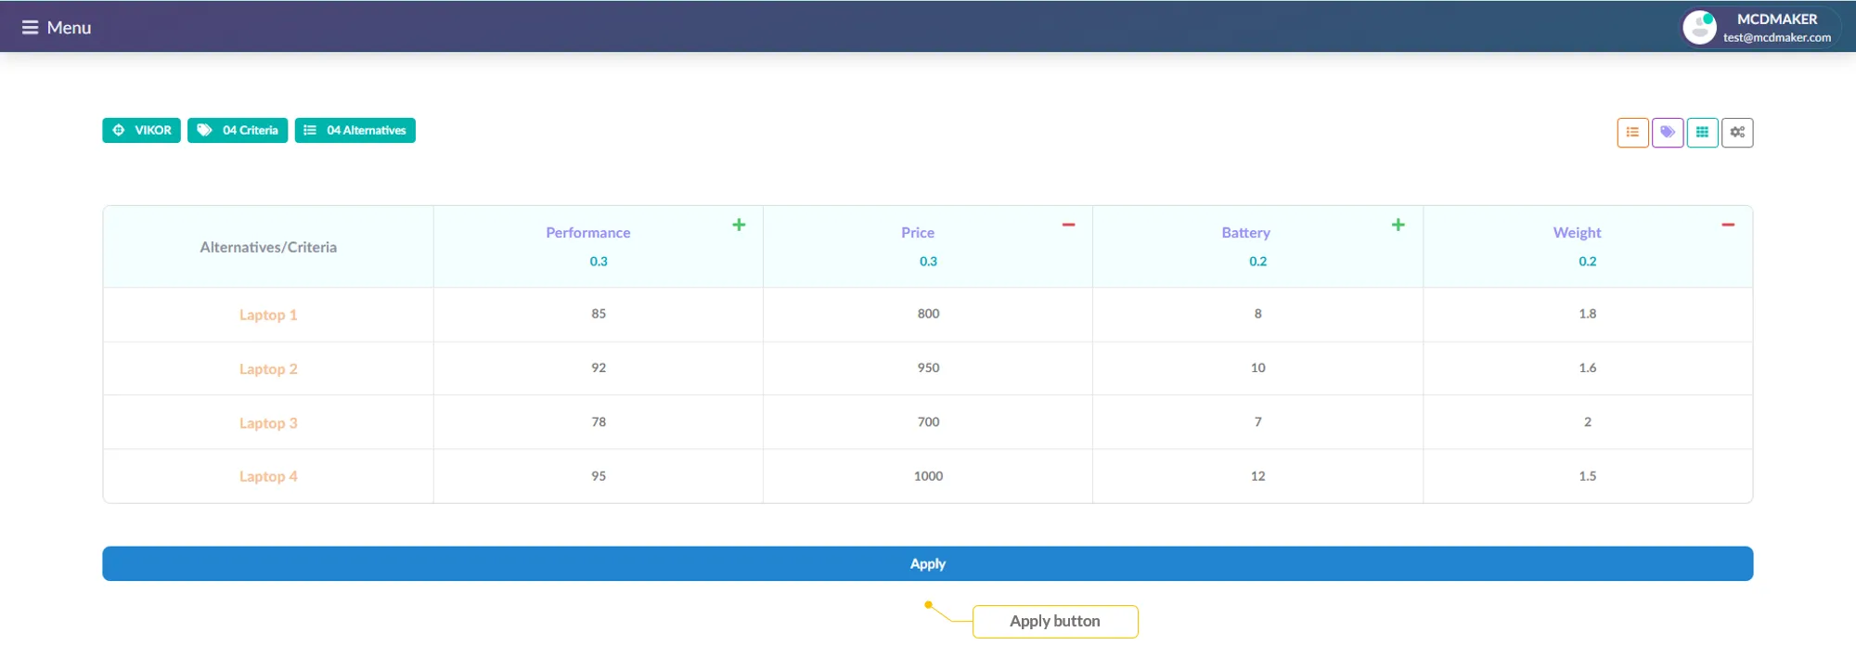The height and width of the screenshot is (671, 1856).
Task: Select the Performance column header
Action: (x=588, y=233)
